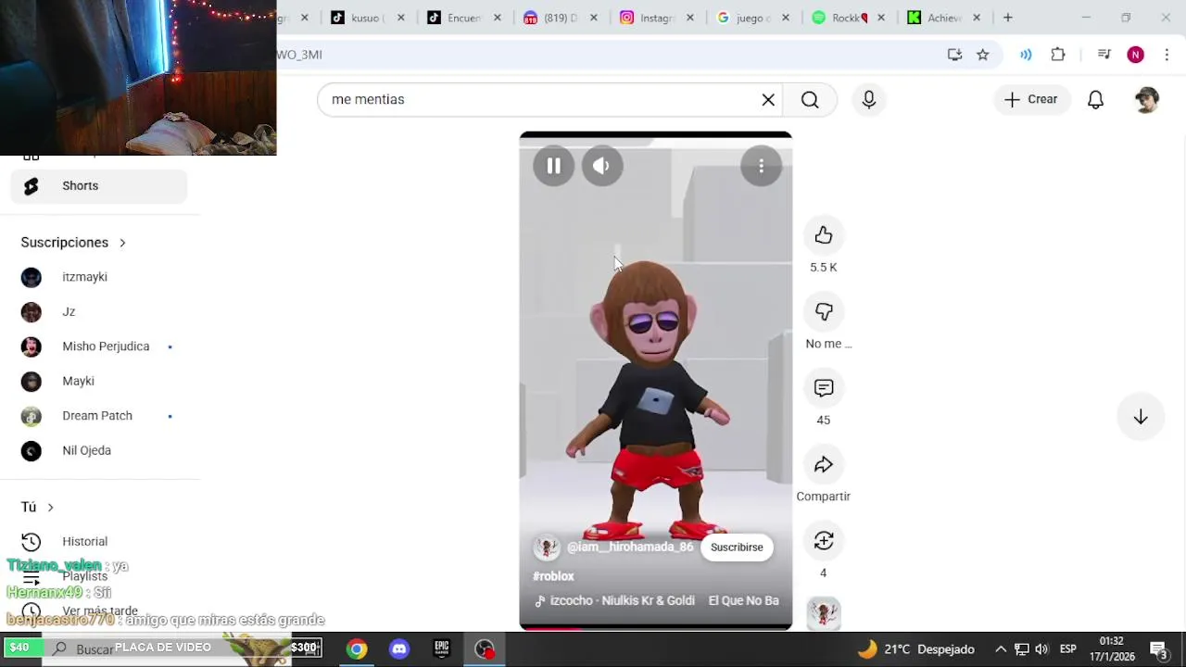1186x667 pixels.
Task: Like the Short with 5.5 K likes
Action: (x=824, y=235)
